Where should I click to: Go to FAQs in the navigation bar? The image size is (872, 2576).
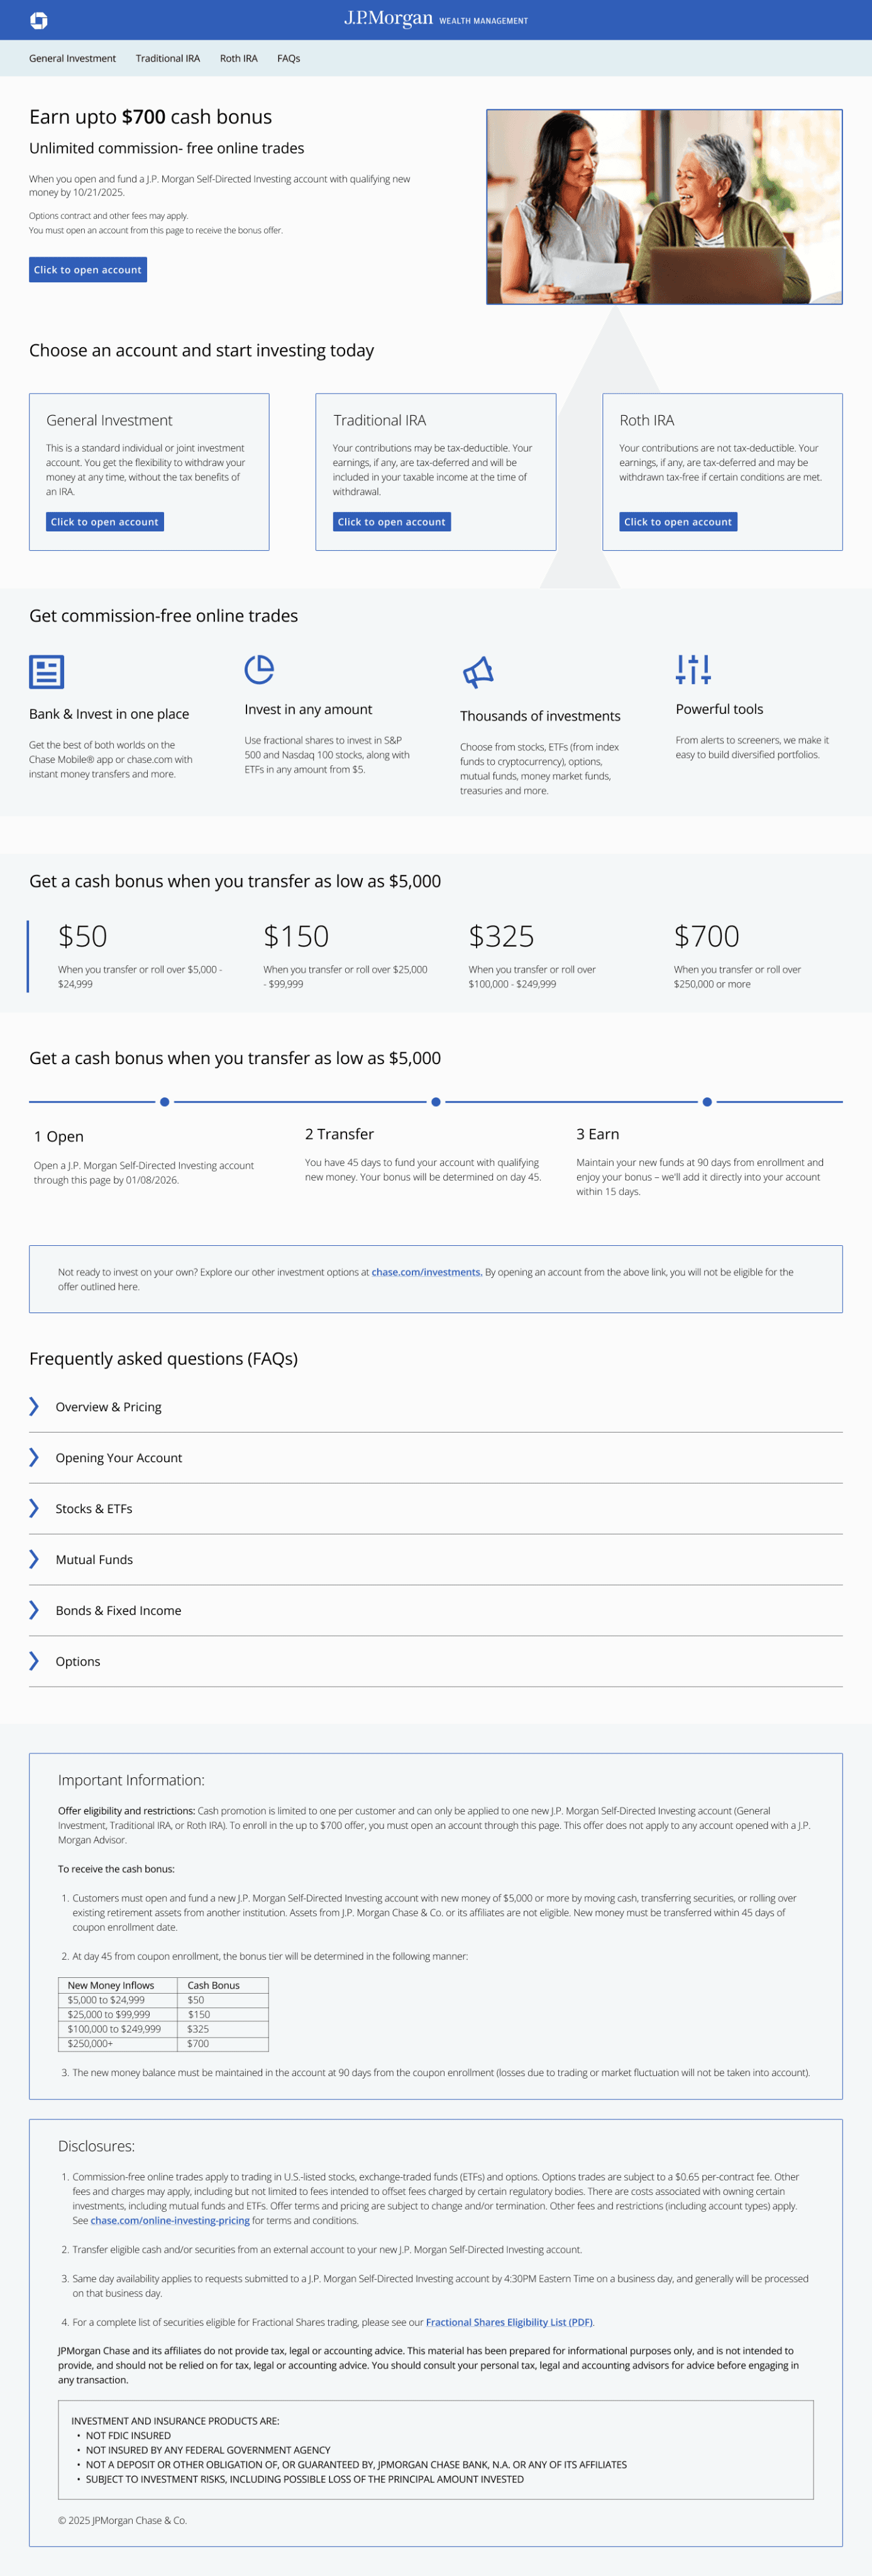tap(289, 58)
